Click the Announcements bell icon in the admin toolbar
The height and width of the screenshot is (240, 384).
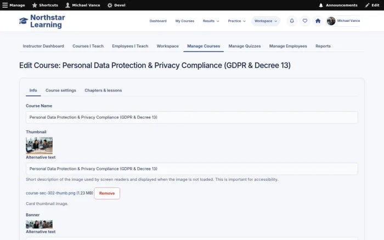[321, 5]
